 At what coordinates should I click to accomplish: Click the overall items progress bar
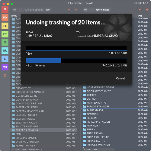coord(76,61)
